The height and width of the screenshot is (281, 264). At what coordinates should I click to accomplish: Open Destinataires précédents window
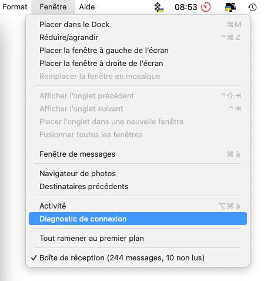tap(138, 187)
